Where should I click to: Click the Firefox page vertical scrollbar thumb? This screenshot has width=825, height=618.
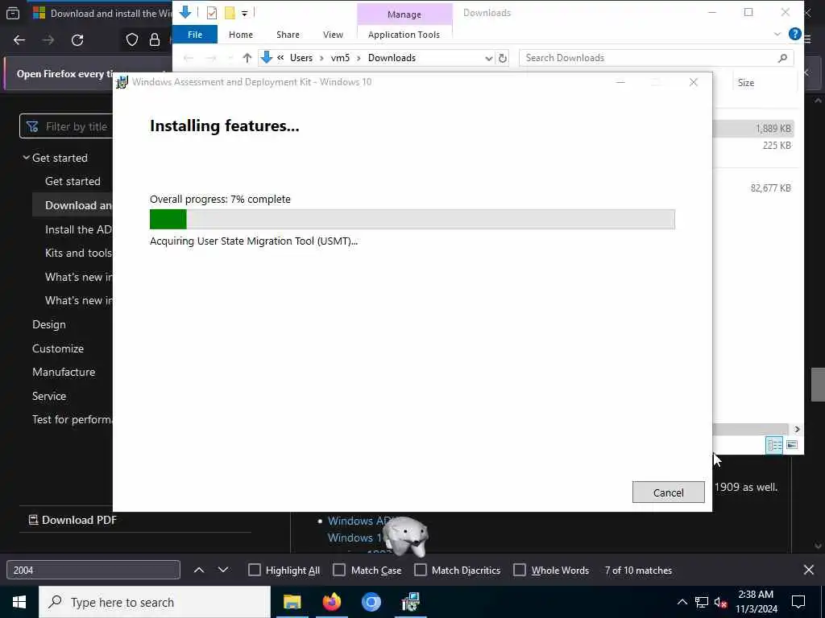[818, 385]
